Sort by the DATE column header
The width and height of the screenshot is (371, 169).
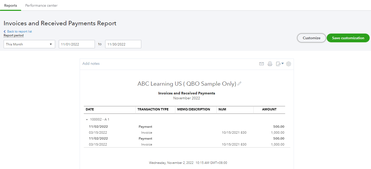point(90,109)
